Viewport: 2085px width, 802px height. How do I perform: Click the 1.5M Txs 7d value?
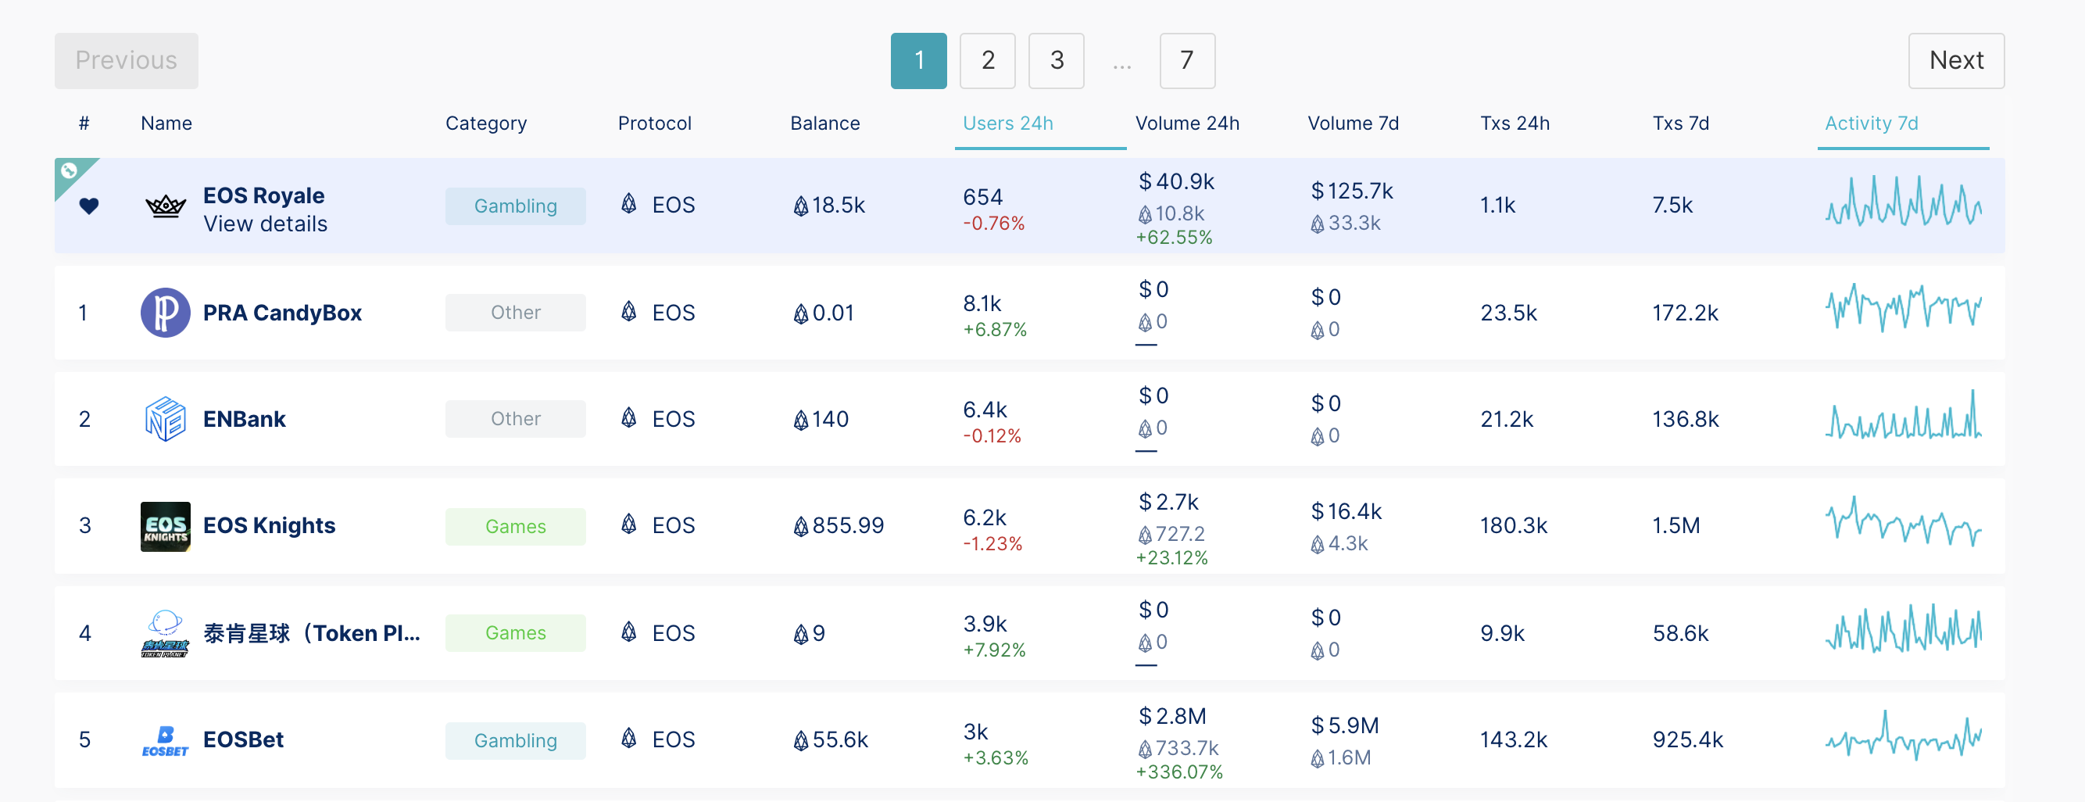tap(1676, 526)
